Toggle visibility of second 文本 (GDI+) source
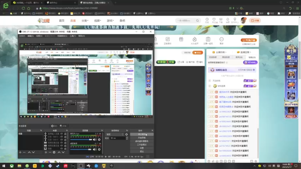301x169 pixels. point(62,140)
